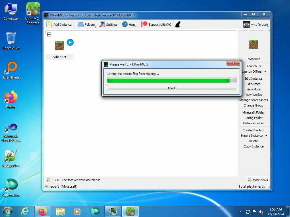Click the computer monitor taskbar icon
The image size is (290, 217).
113,211
